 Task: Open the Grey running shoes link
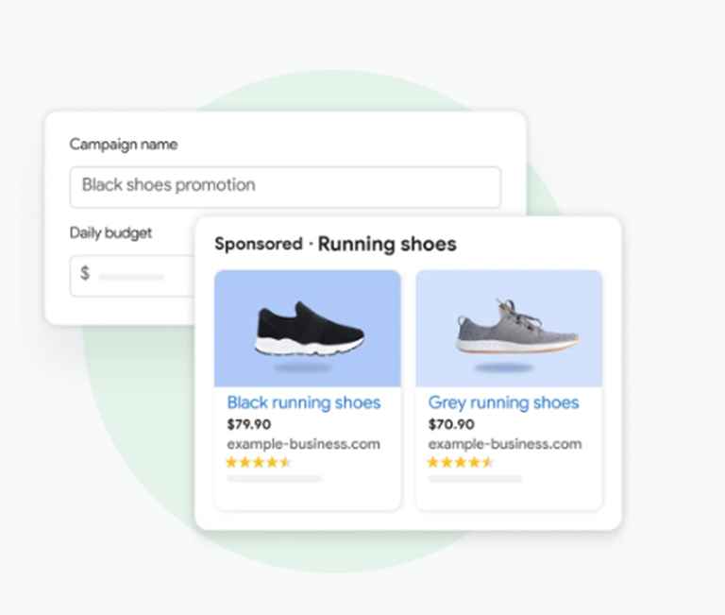[503, 402]
